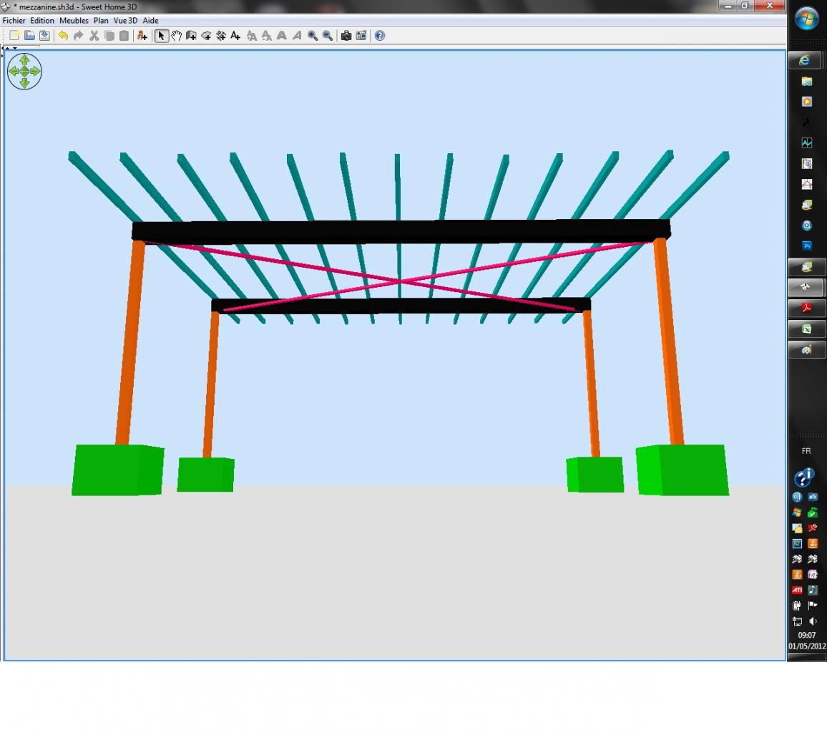The width and height of the screenshot is (827, 733).
Task: Open the Edition menu
Action: (42, 21)
